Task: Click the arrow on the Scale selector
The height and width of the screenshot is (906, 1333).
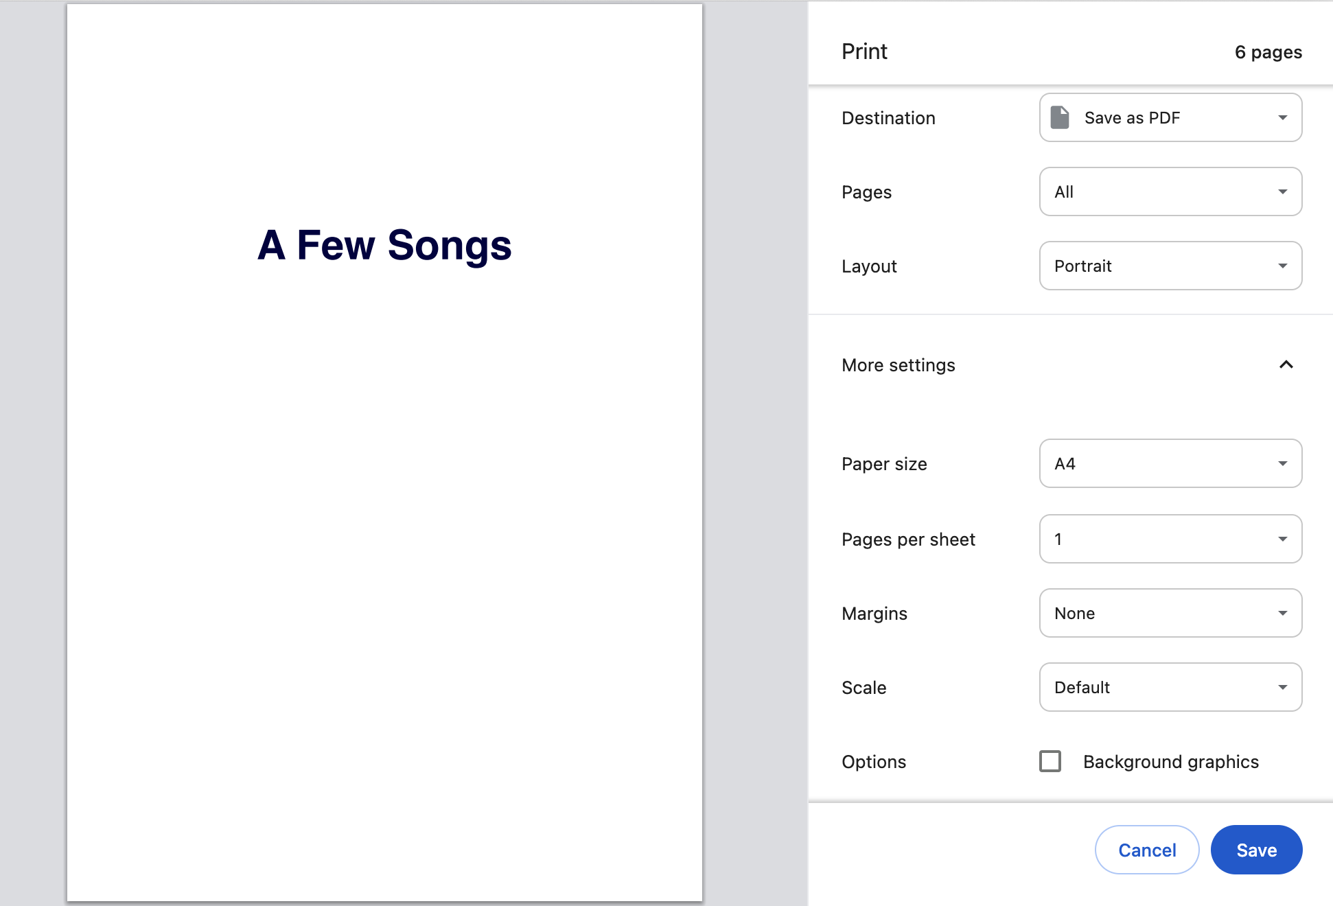Action: point(1284,687)
